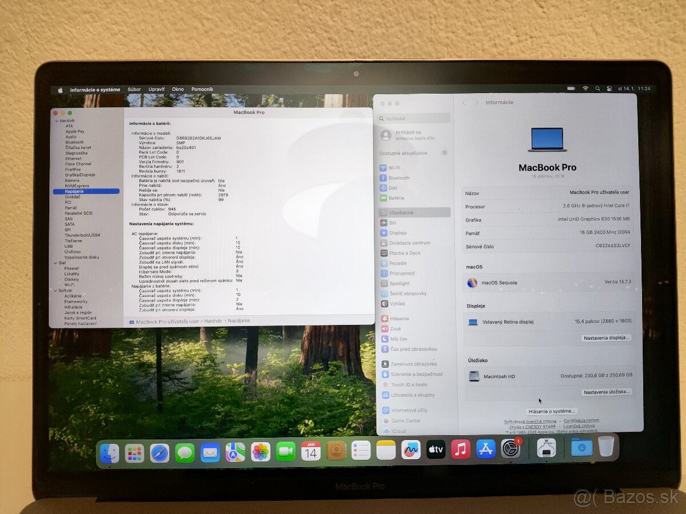Open Šetrič obrazovky settings
686x514 pixels.
click(x=408, y=293)
